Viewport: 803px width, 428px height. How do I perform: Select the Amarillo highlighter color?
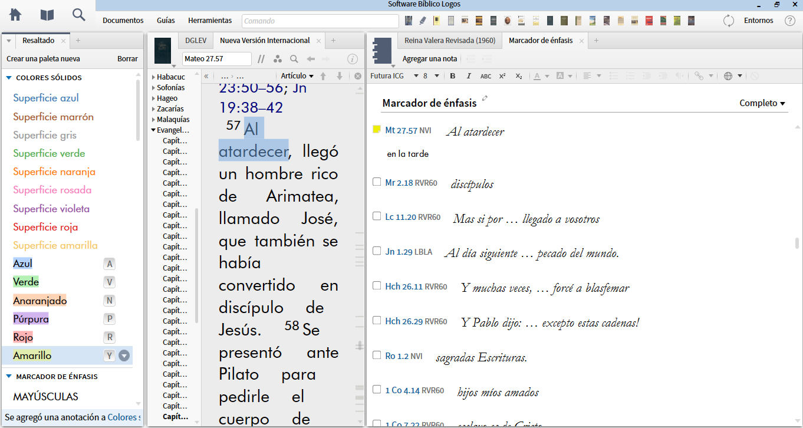coord(32,355)
